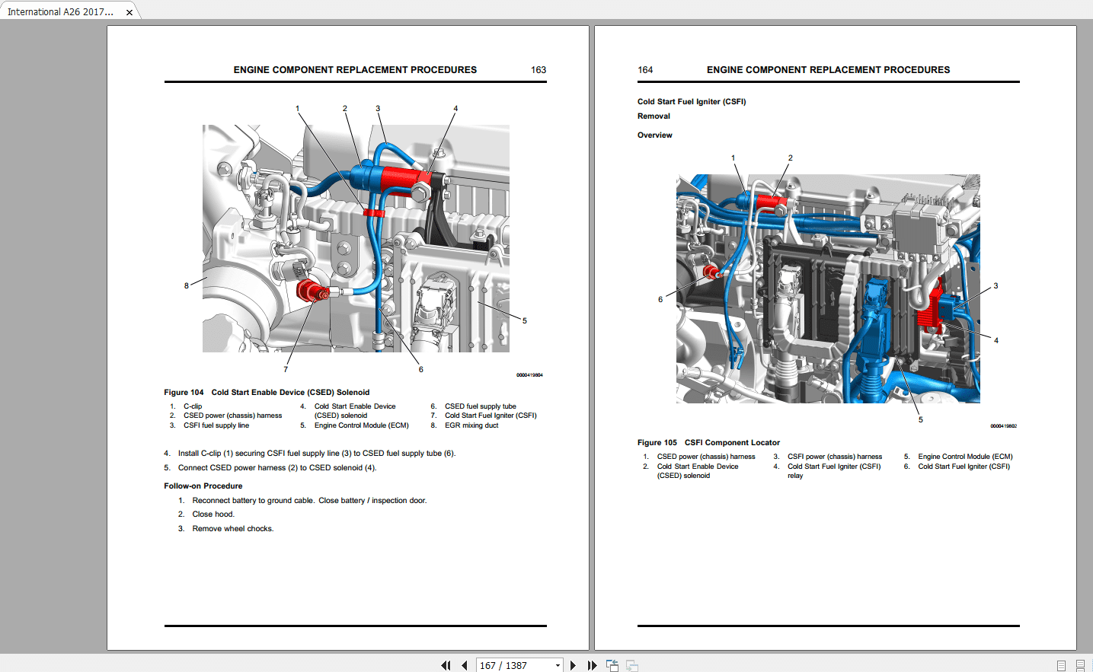
Task: Switch to single page layout icon
Action: [1061, 665]
